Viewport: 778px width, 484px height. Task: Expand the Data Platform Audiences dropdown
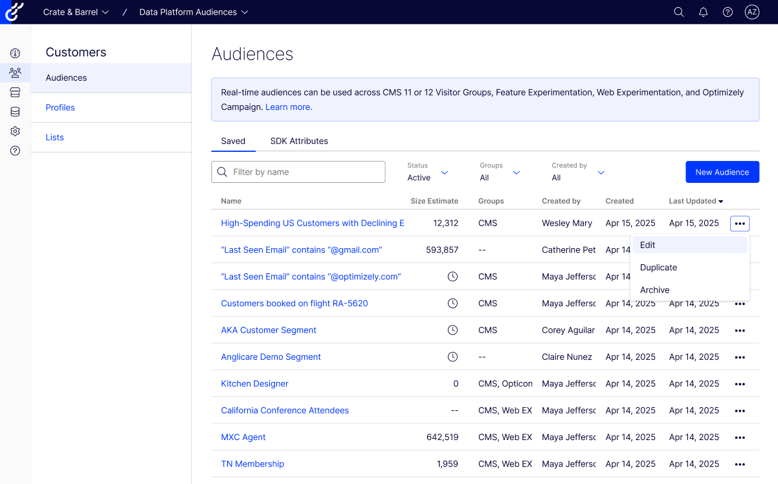194,12
